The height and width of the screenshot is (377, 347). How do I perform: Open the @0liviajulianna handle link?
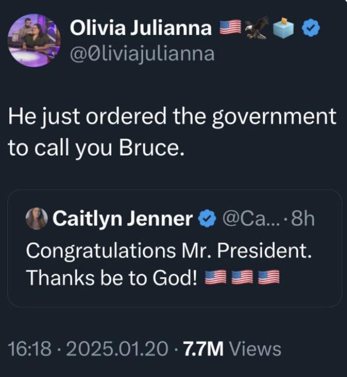coord(142,53)
